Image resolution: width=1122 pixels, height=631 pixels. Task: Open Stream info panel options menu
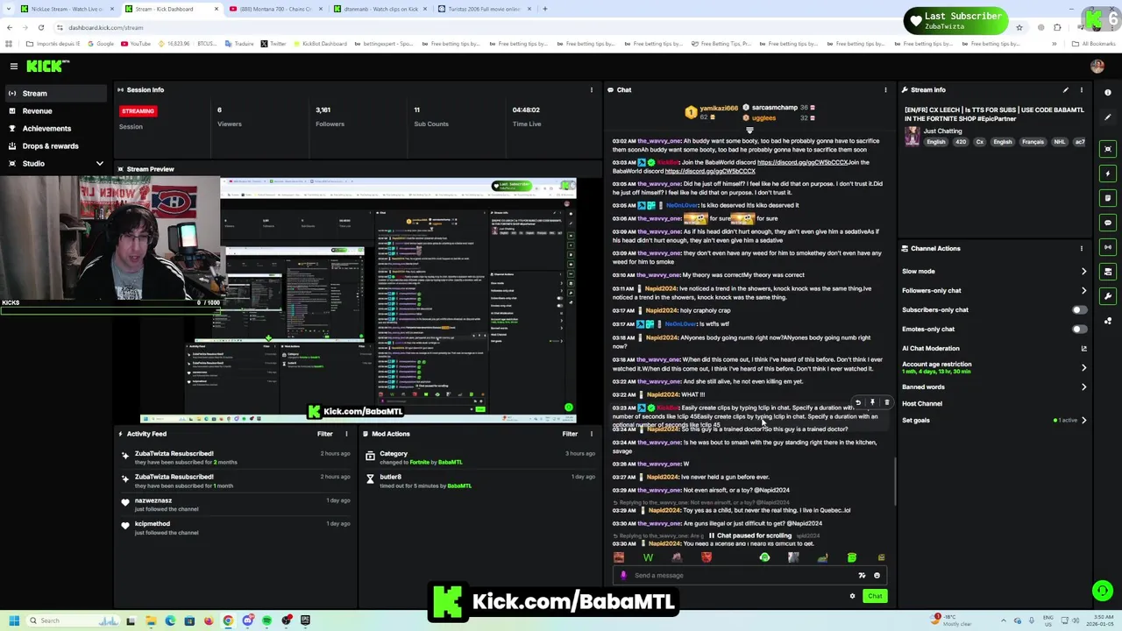pos(1082,89)
